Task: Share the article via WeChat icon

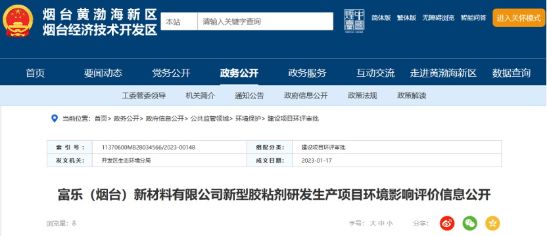Action: pos(469,223)
